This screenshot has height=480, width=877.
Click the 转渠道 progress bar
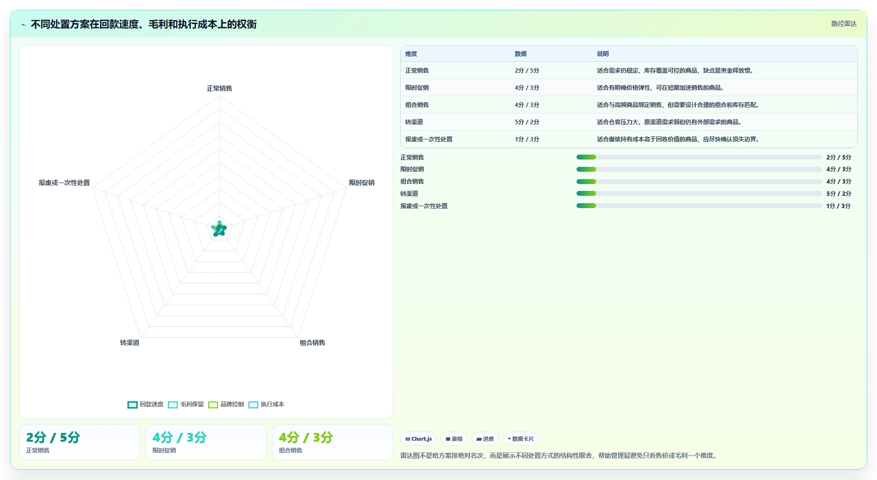pos(699,193)
